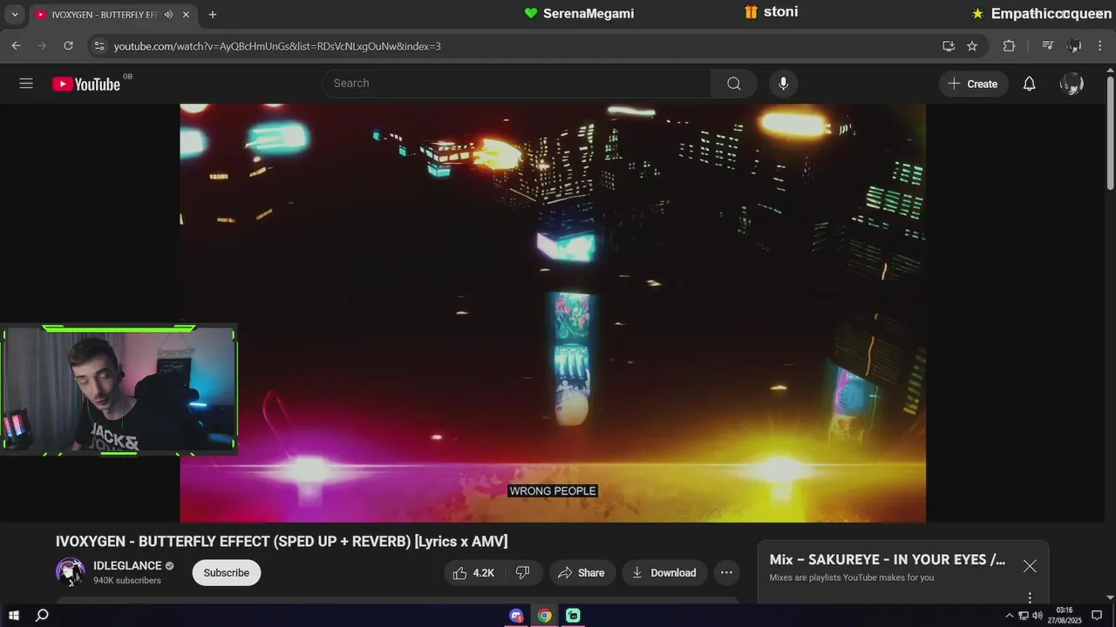Open Windows taskbar search

pos(41,616)
